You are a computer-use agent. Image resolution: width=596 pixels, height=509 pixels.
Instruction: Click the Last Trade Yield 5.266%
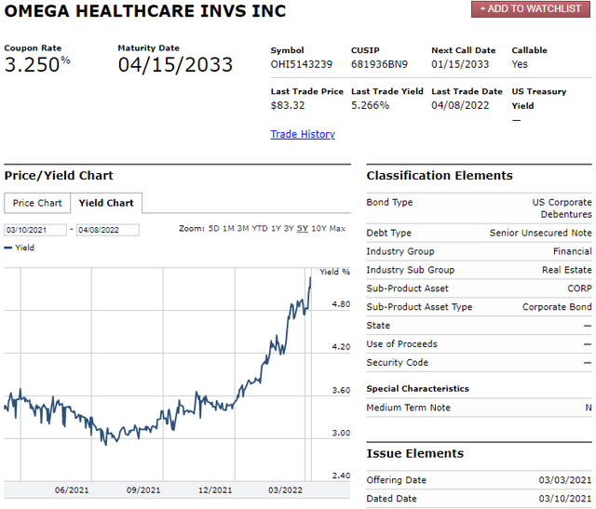[371, 105]
